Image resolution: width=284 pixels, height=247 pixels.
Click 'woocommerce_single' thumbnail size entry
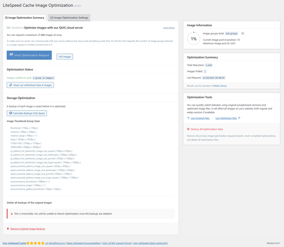click(x=28, y=185)
